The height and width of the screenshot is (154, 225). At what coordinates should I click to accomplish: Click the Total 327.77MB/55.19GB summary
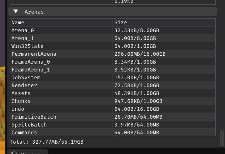click(x=47, y=142)
